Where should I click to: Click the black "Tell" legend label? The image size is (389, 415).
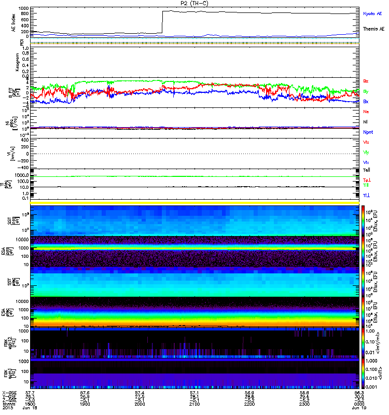point(367,170)
